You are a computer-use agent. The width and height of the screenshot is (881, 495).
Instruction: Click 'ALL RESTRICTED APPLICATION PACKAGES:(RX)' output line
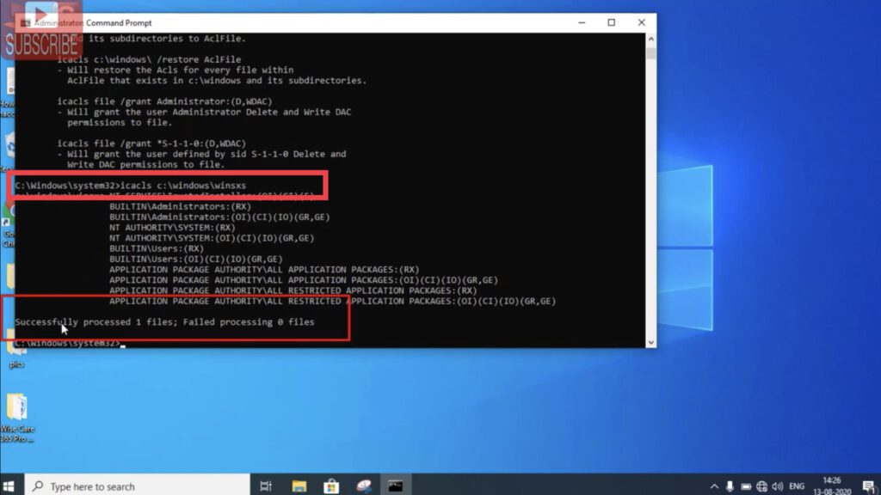coord(293,290)
